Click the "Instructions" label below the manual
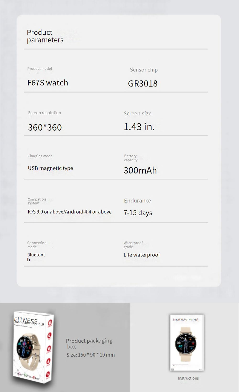Screen dimensions: 239x392 (x=188, y=378)
